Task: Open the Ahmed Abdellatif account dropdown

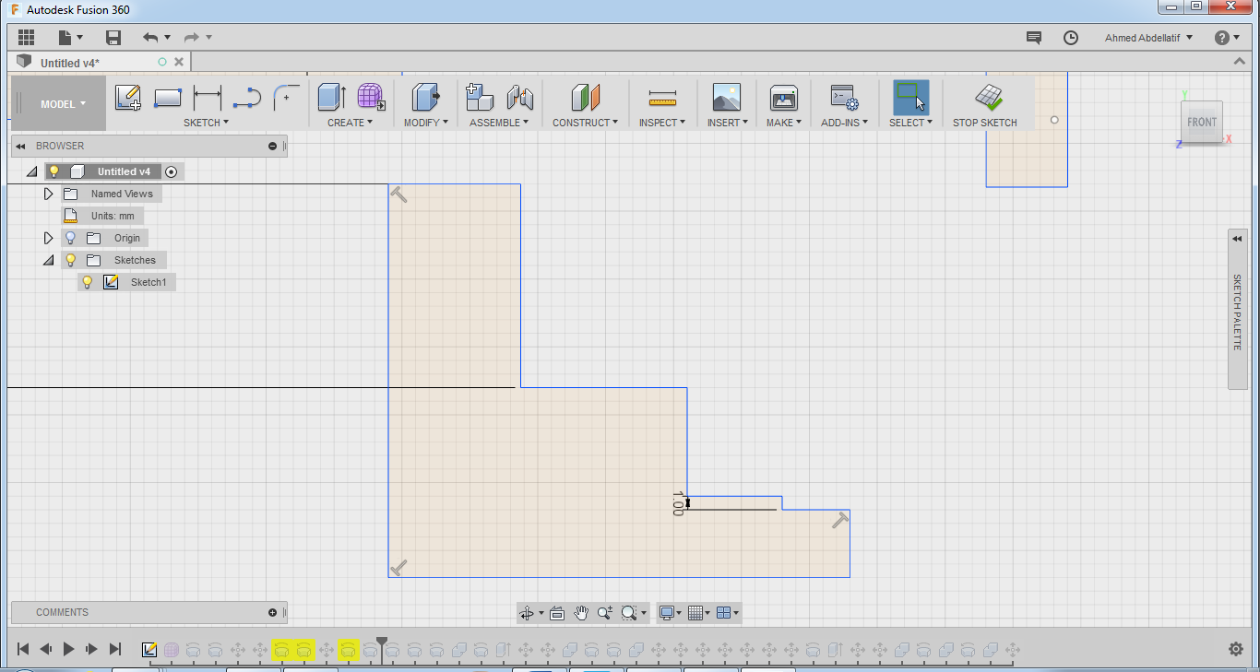Action: [1148, 38]
